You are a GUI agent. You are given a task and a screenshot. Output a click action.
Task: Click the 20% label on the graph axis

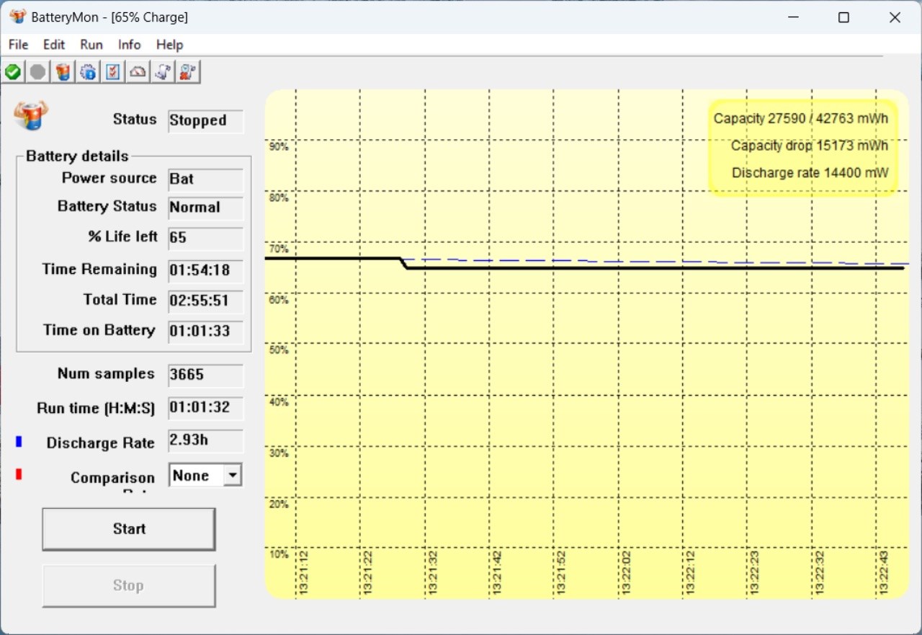pos(279,504)
